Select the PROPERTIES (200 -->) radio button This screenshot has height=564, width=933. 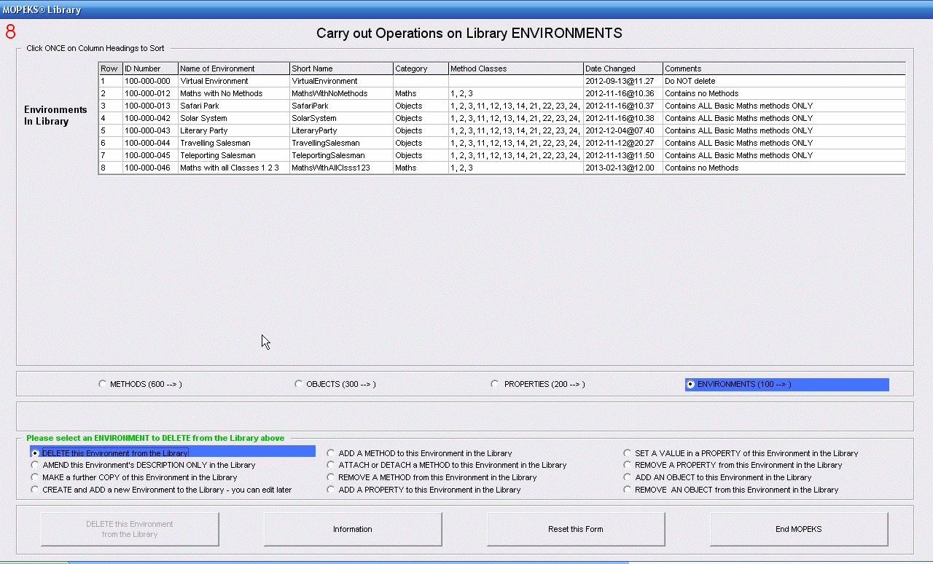(496, 384)
